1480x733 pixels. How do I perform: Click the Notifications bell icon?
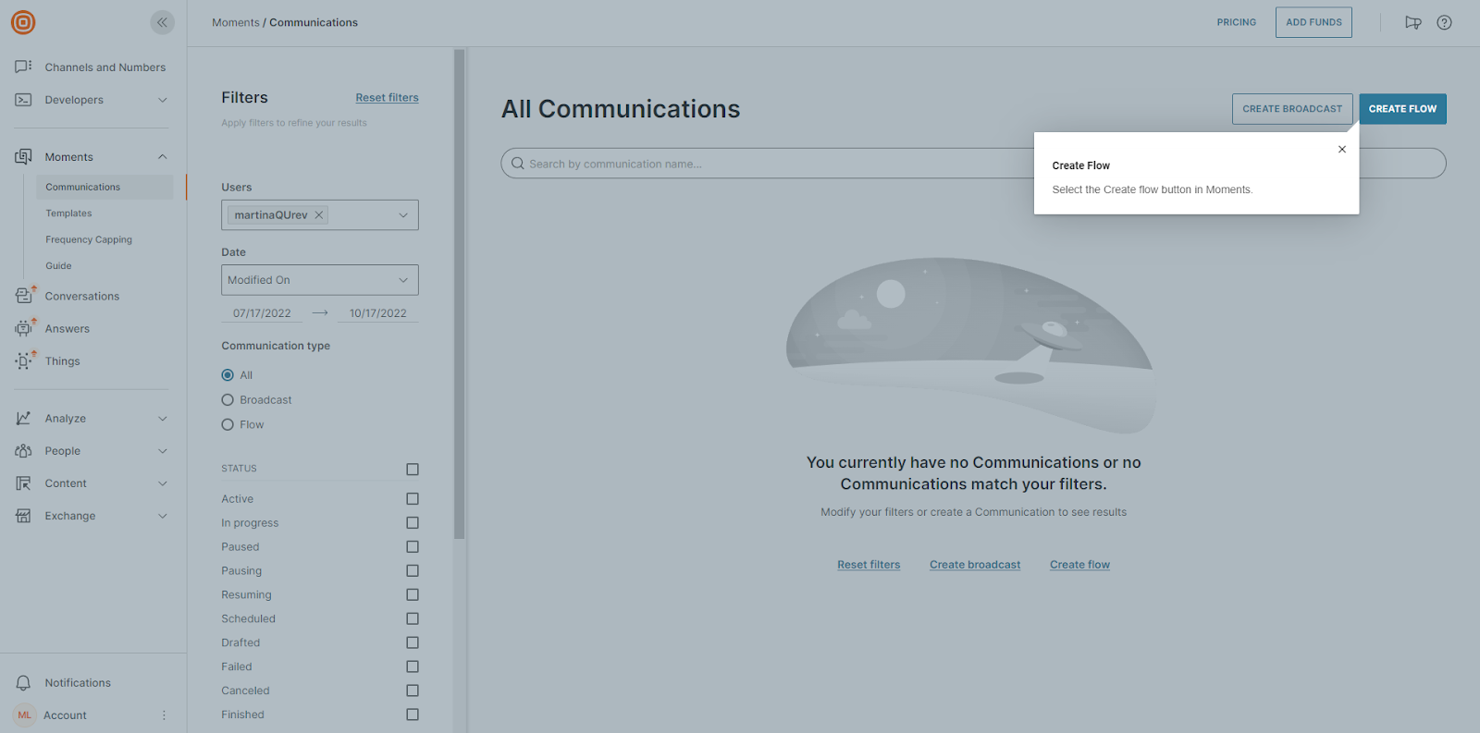tap(23, 683)
